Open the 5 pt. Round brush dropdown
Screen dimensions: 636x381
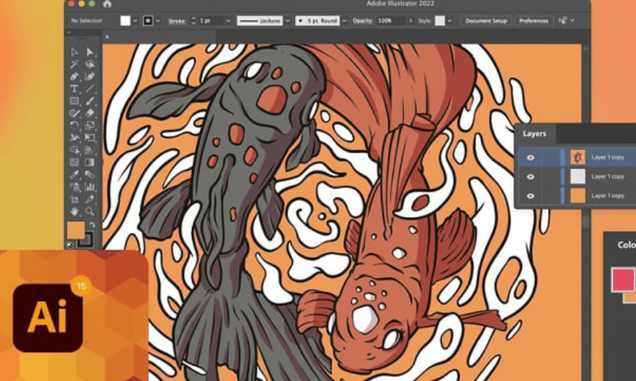(x=345, y=20)
